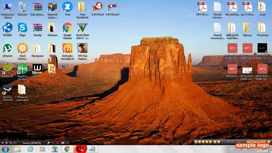The image size is (272, 153).
Task: Open the Recycle Bin icon
Action: tap(23, 8)
